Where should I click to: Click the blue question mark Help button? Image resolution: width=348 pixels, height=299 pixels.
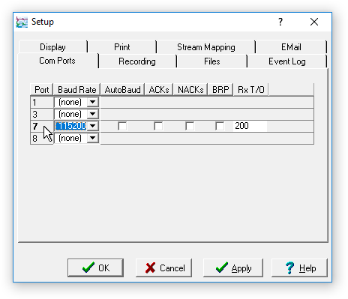click(299, 268)
